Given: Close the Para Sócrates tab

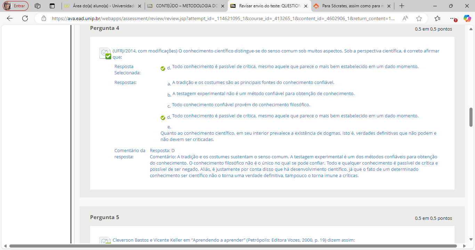Looking at the screenshot, I should (x=389, y=6).
